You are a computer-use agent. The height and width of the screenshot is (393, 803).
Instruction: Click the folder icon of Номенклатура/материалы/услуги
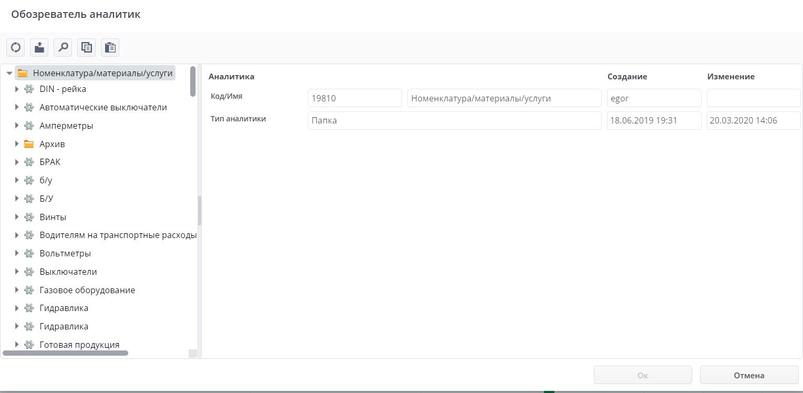click(23, 73)
